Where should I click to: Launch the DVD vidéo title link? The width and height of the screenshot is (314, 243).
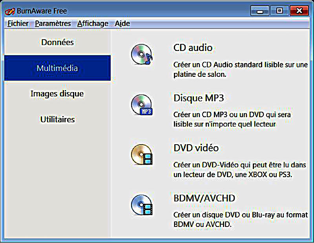(x=196, y=148)
